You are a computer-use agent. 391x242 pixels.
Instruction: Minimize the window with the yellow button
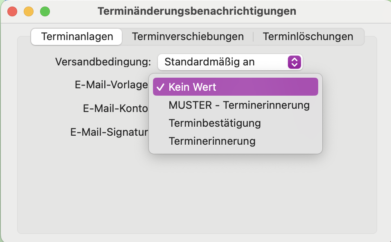29,12
